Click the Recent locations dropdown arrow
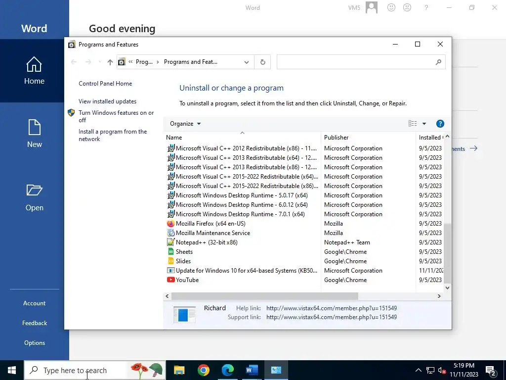Image resolution: width=506 pixels, height=380 pixels. click(x=100, y=62)
